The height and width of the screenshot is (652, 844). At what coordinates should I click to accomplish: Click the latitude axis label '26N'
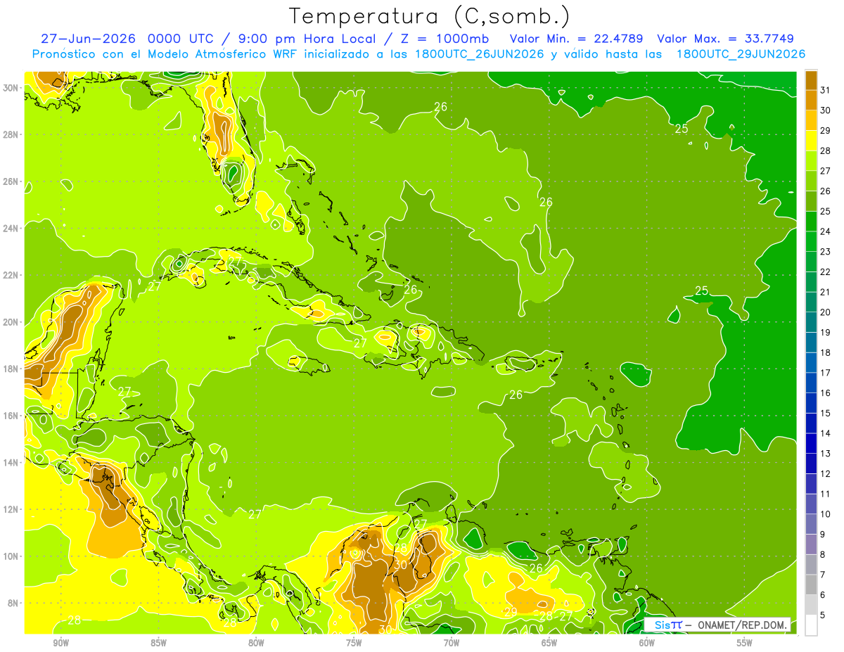(11, 181)
